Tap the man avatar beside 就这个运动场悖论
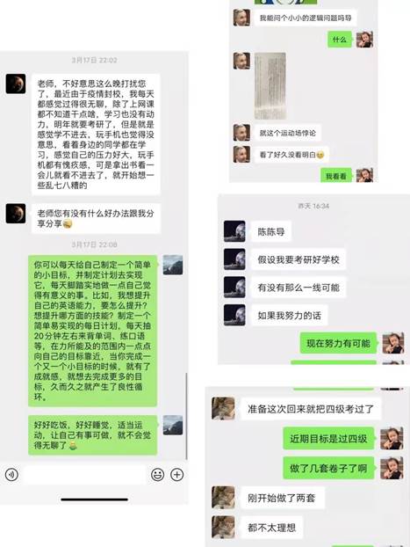 point(241,133)
